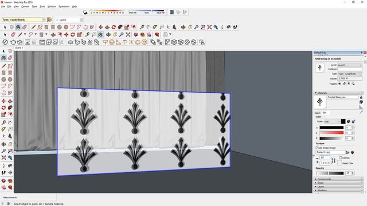The height and width of the screenshot is (206, 367).
Task: Click the shadow toggle icon in top toolbar
Action: click(x=85, y=12)
